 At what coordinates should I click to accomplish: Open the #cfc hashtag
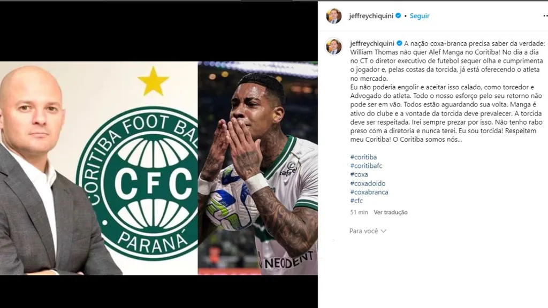click(356, 201)
